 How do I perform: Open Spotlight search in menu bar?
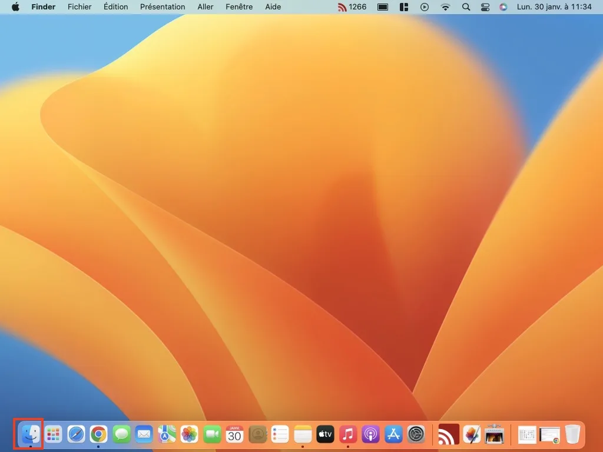pos(465,6)
